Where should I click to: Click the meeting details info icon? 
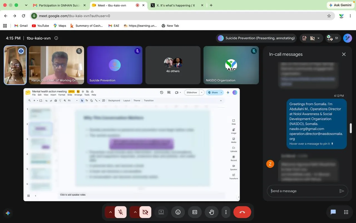click(x=56, y=38)
